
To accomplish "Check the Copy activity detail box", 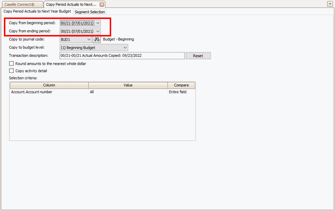I will pos(12,71).
